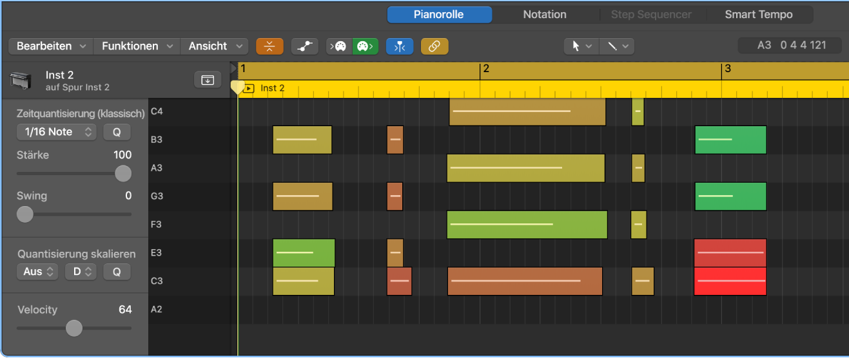The height and width of the screenshot is (358, 849).
Task: Select the green E3 note at start
Action: pos(304,253)
